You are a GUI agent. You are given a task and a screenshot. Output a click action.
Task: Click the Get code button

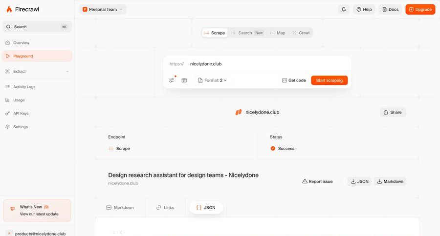coord(294,80)
